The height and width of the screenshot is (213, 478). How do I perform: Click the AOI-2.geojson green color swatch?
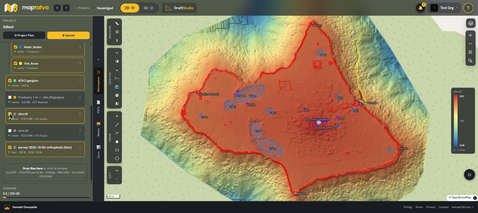click(x=15, y=81)
